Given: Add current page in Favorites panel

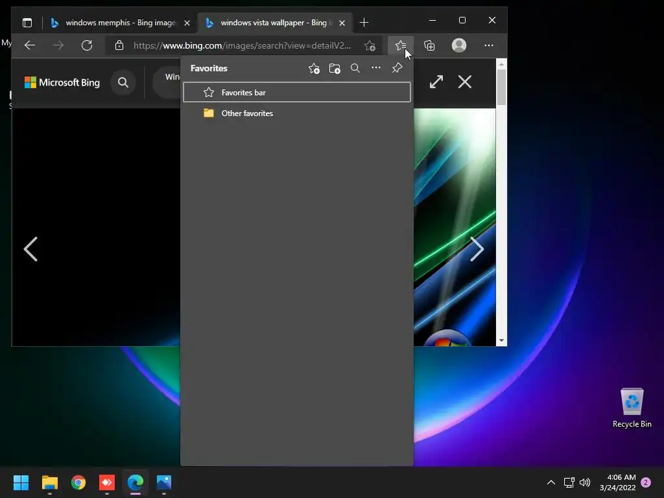Looking at the screenshot, I should tap(314, 68).
